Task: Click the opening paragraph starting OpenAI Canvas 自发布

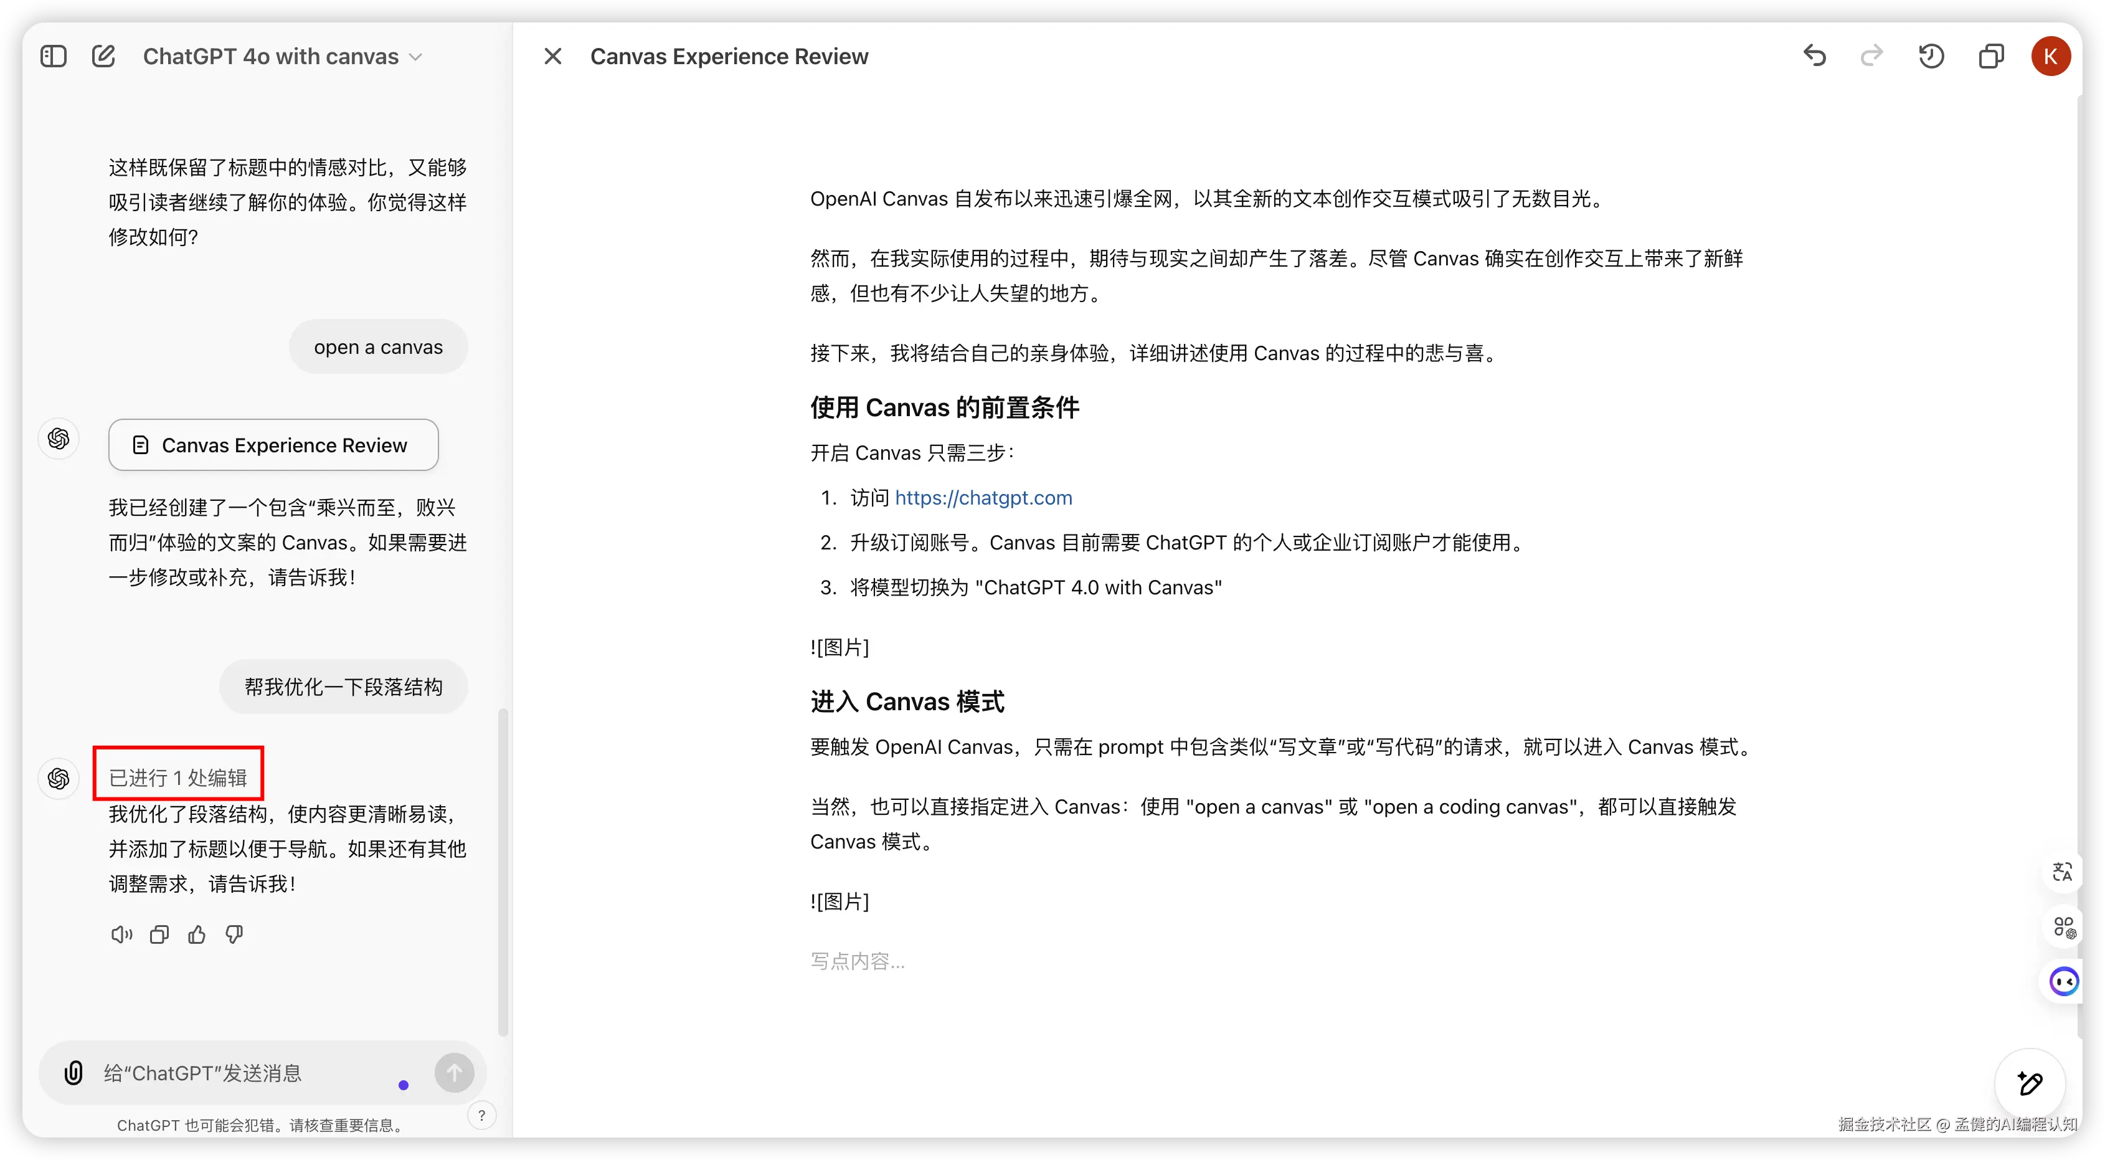Action: pyautogui.click(x=1209, y=199)
